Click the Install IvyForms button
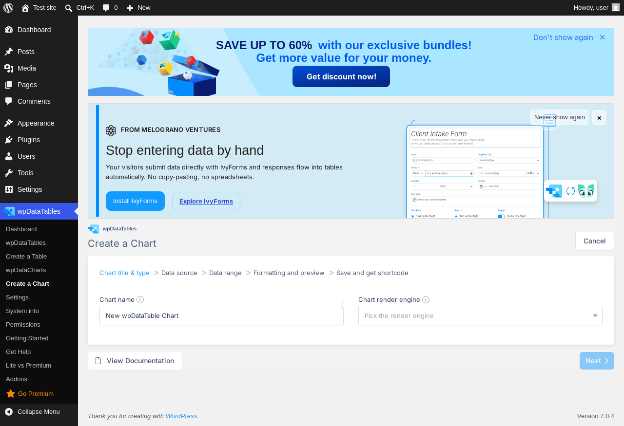This screenshot has height=426, width=624. point(135,201)
